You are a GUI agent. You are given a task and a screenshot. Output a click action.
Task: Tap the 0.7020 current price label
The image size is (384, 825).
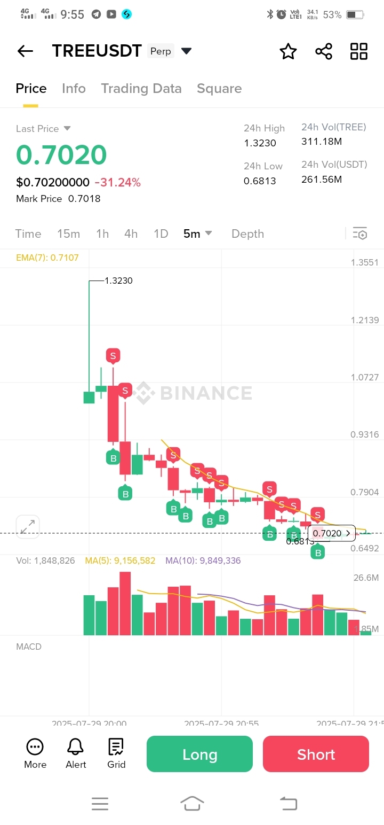click(331, 533)
